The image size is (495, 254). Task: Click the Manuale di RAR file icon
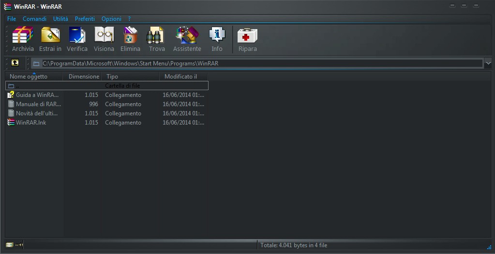click(x=11, y=104)
